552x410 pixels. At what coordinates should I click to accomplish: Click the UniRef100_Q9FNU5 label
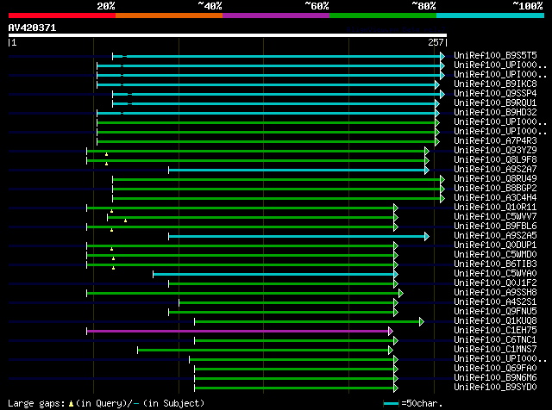(x=495, y=312)
